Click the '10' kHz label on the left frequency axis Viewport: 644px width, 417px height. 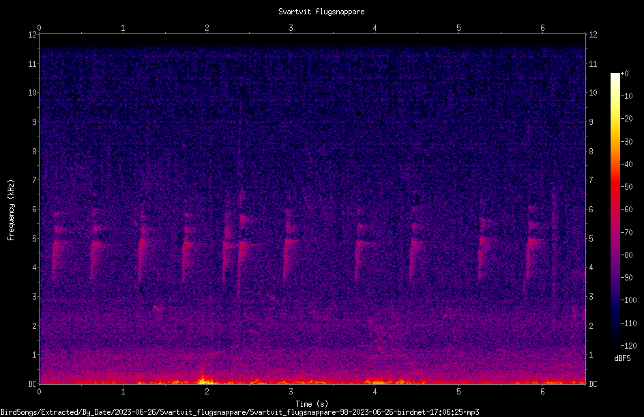[x=33, y=93]
